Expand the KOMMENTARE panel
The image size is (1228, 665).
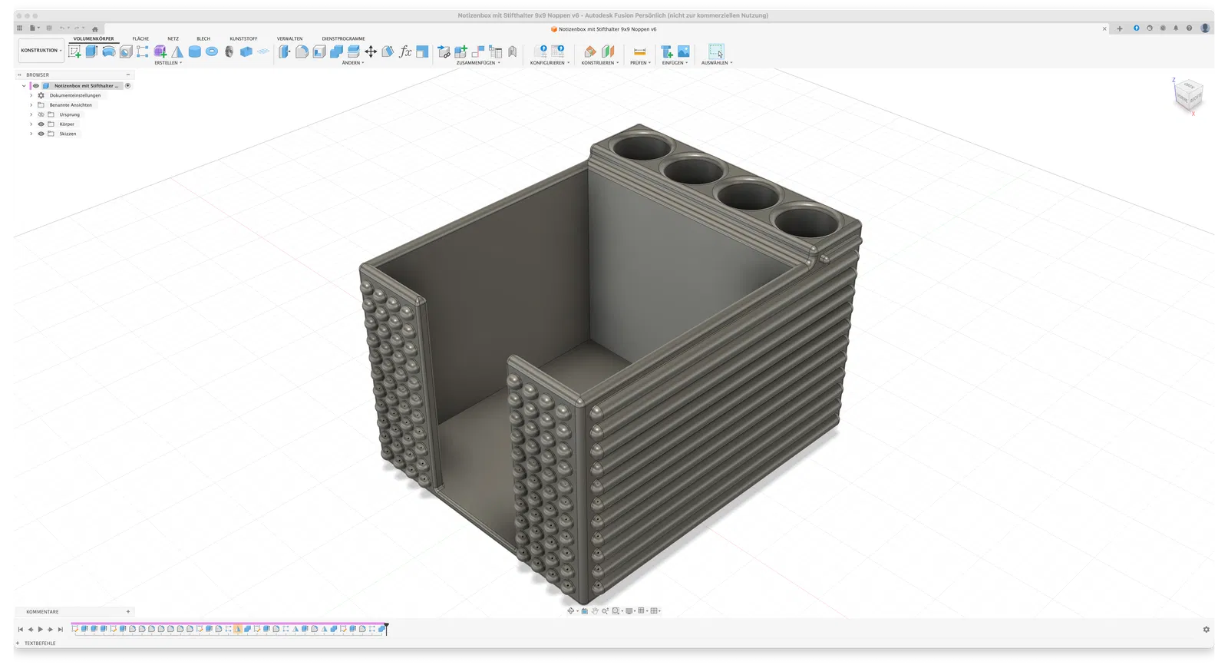click(128, 612)
